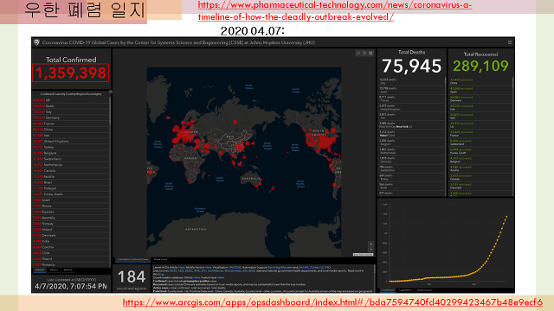The height and width of the screenshot is (311, 554).
Task: Select the India row in confirmed cases list
Action: [71, 241]
